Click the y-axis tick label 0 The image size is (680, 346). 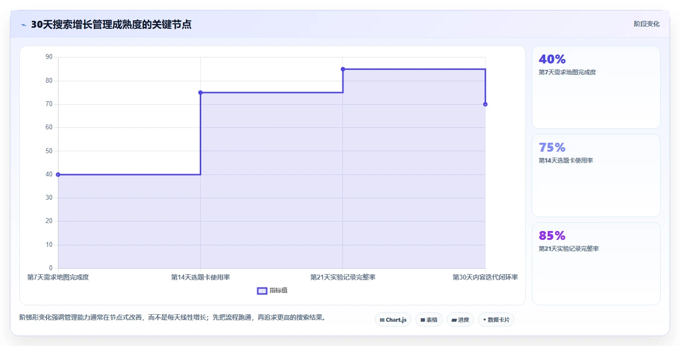51,268
